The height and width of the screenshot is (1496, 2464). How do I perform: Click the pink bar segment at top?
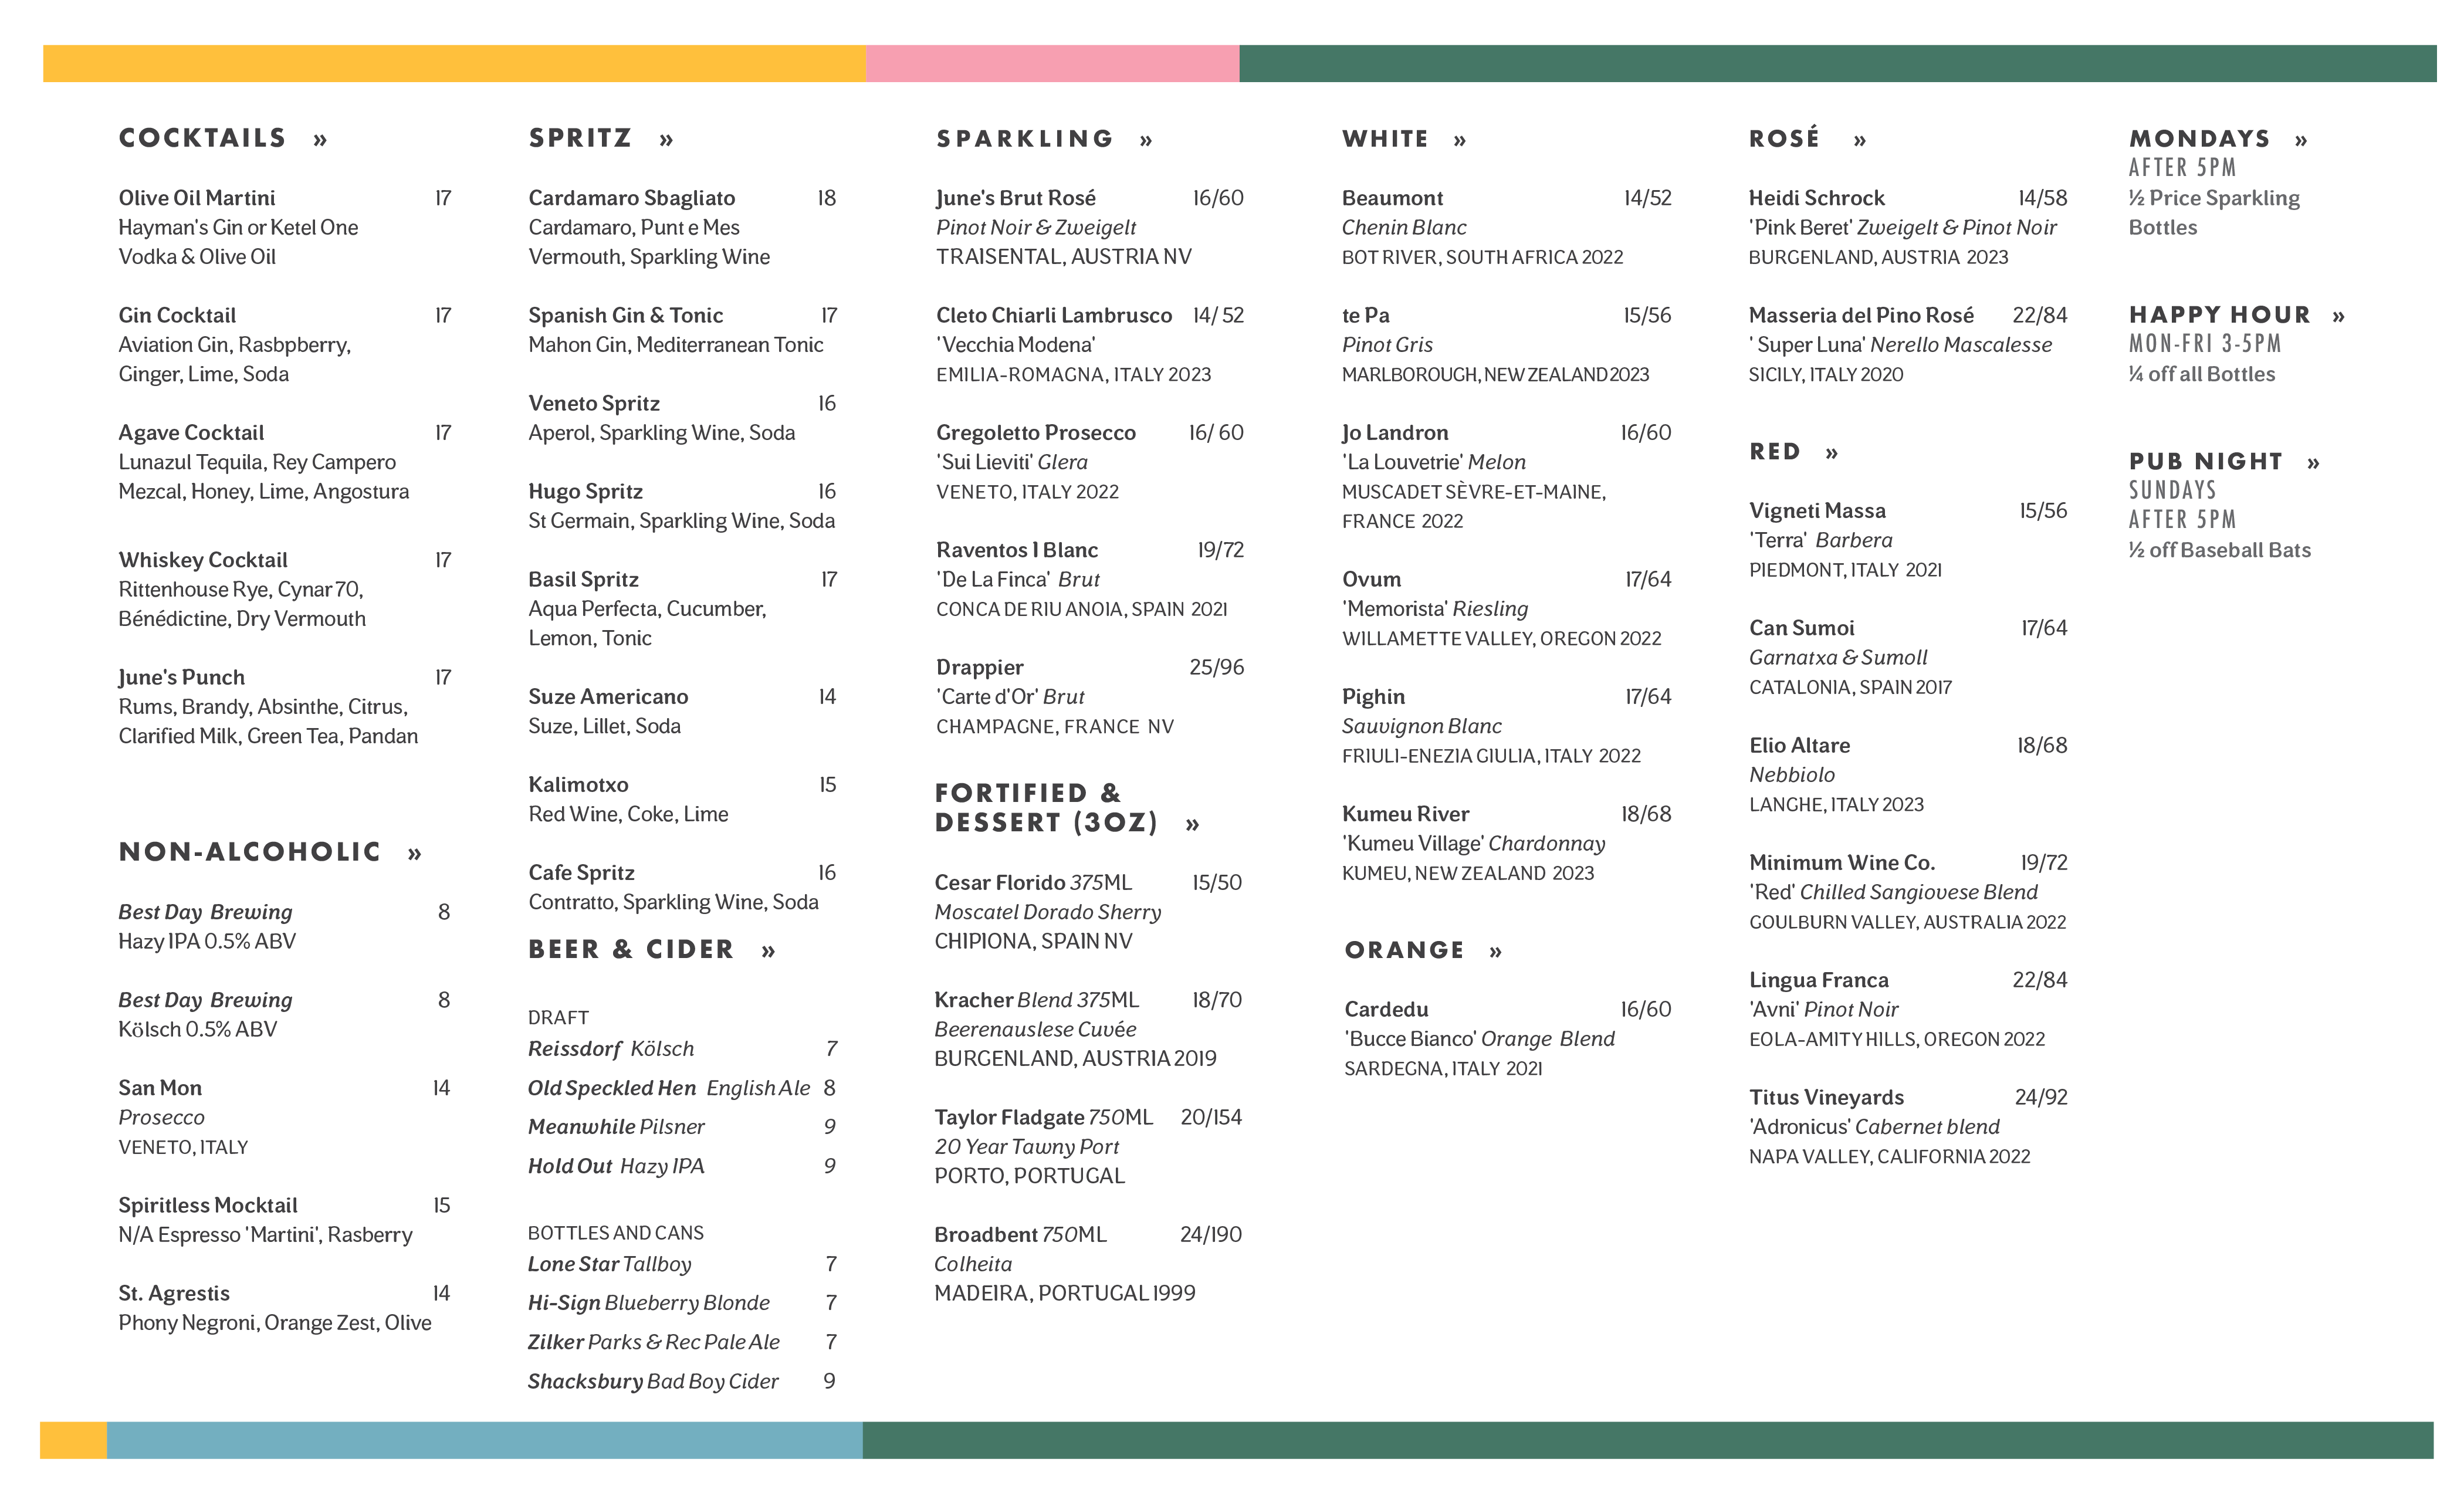coord(1053,63)
